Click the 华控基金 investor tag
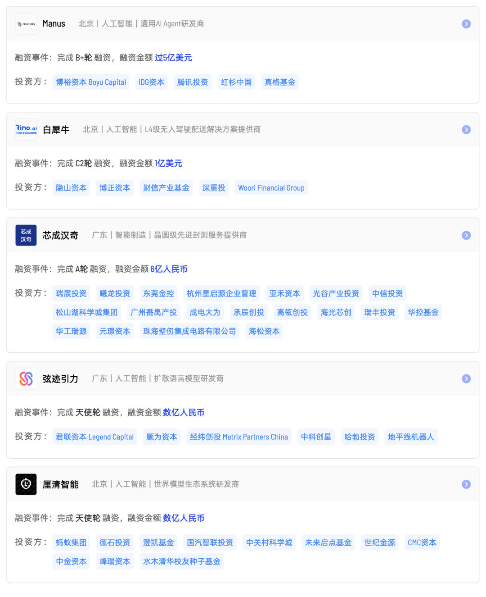 (423, 313)
